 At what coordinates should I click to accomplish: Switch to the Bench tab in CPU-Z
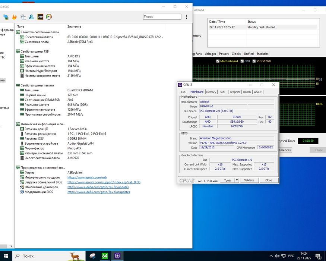(247, 92)
